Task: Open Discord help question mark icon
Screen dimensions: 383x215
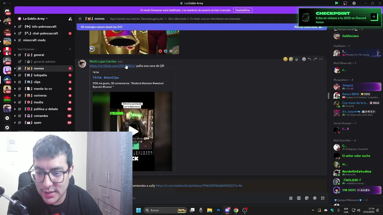Action: coord(354,3)
